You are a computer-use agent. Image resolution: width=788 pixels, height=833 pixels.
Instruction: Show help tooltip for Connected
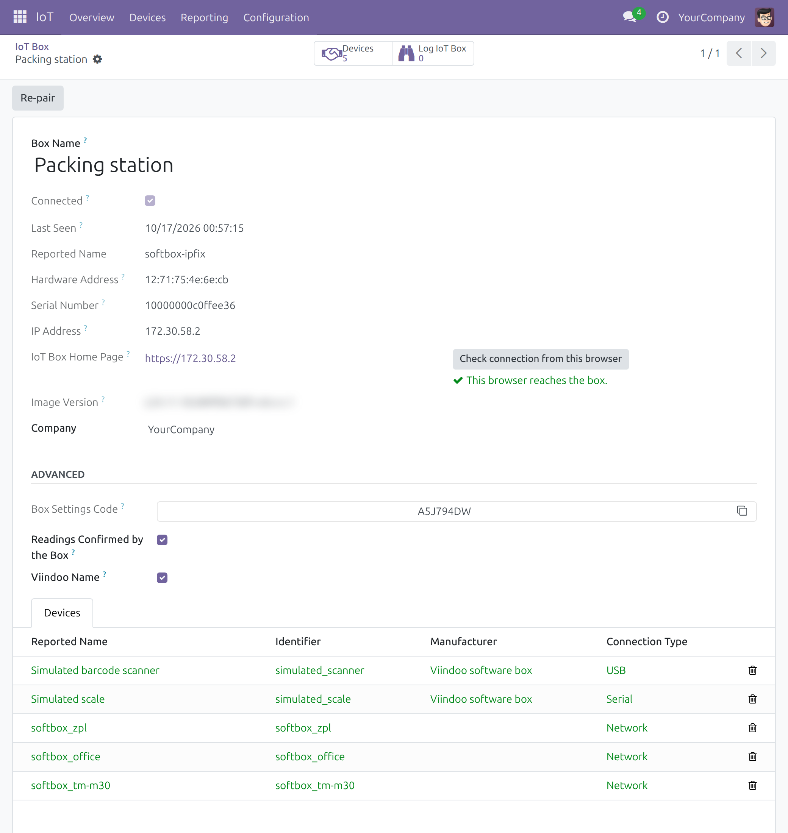[x=88, y=198]
